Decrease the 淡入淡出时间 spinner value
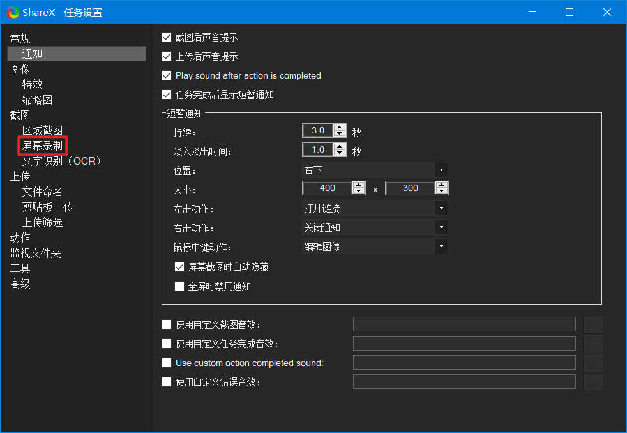Viewport: 627px width, 433px height. click(340, 153)
